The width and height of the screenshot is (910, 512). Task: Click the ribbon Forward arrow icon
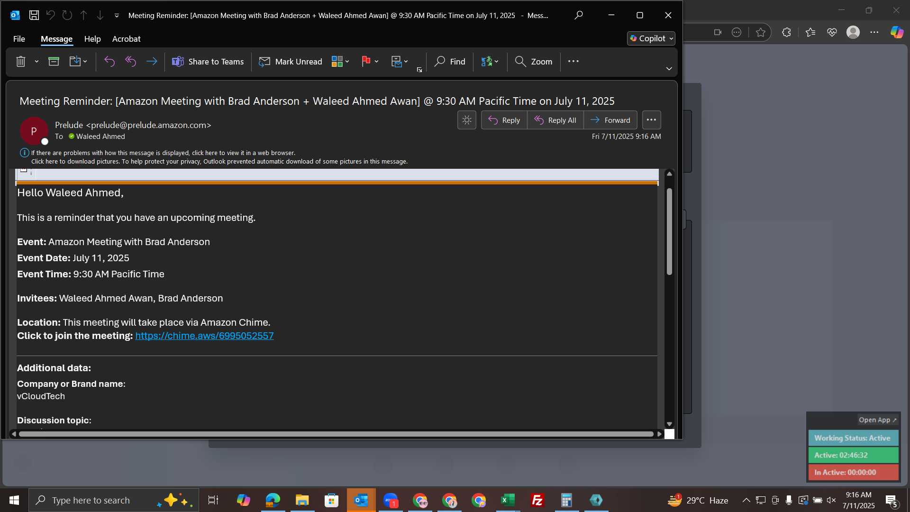152,62
